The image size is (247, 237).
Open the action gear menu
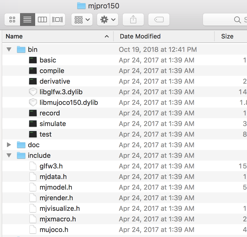pos(107,20)
